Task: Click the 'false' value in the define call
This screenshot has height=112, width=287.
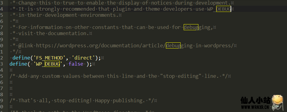Action: (x=76, y=64)
